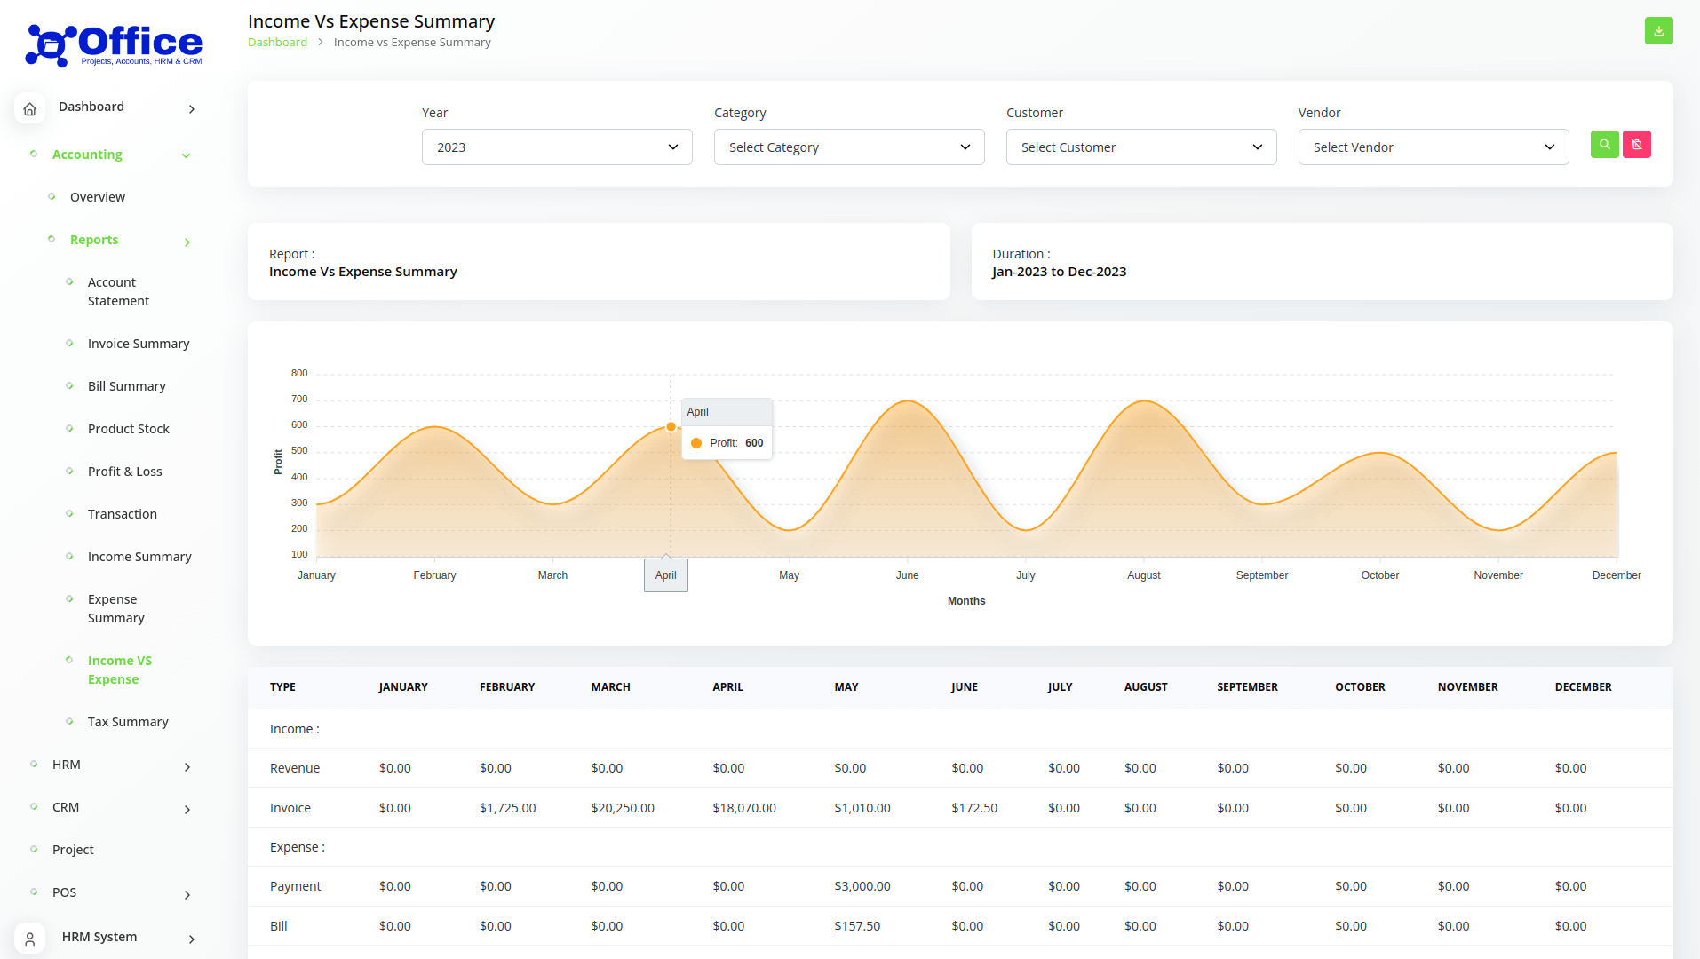Click the green download report icon
Viewport: 1700px width, 959px height.
1658,31
